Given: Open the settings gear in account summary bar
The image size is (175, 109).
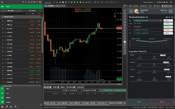Looking at the screenshot, I should coord(125,103).
